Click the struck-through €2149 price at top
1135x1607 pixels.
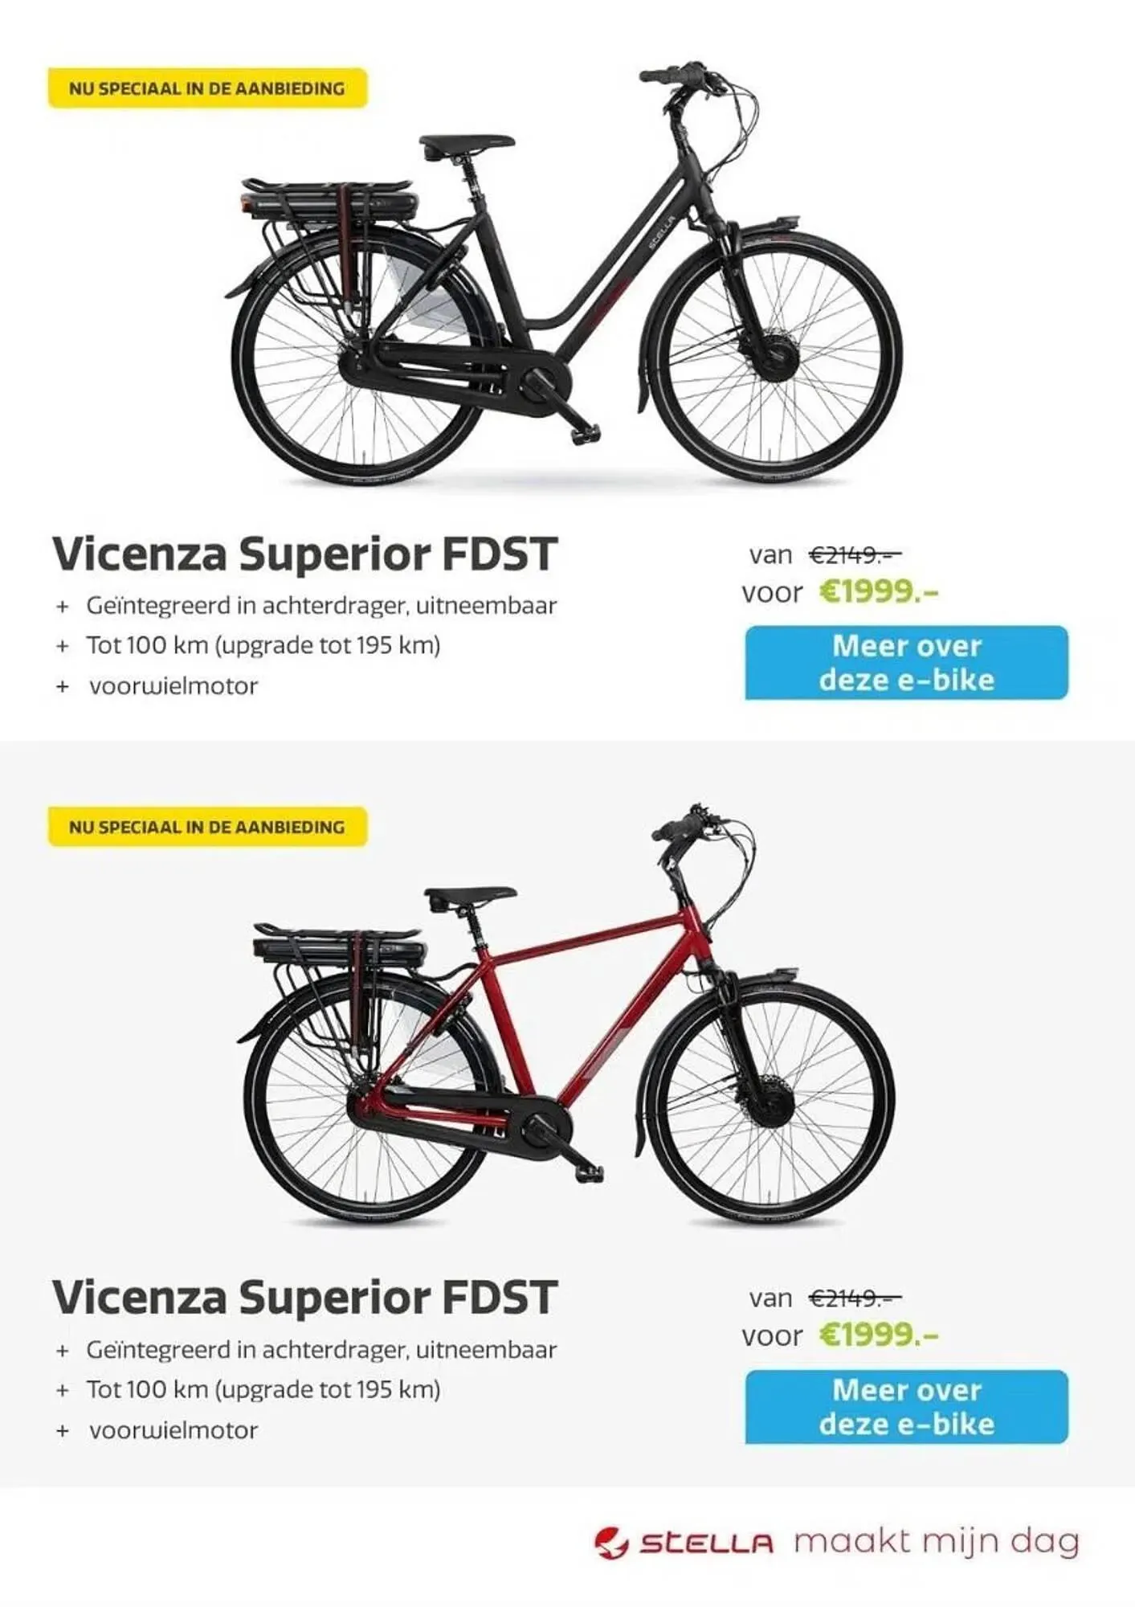(x=855, y=554)
